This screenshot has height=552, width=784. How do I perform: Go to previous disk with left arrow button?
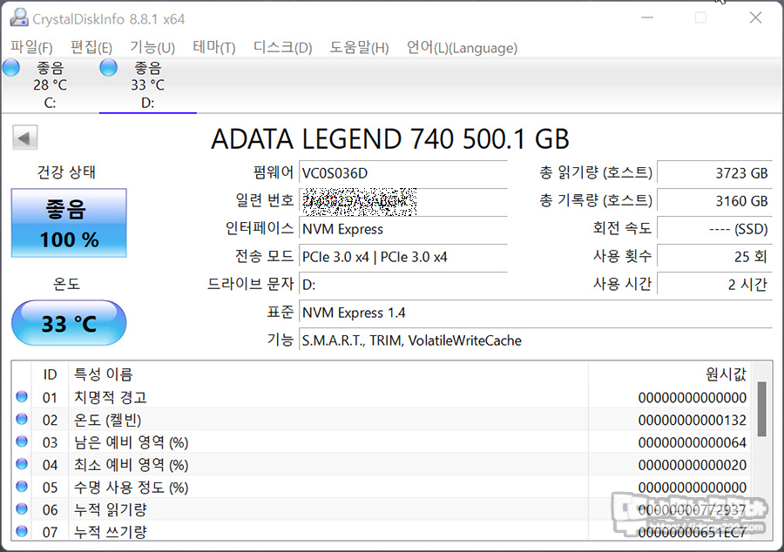(25, 138)
